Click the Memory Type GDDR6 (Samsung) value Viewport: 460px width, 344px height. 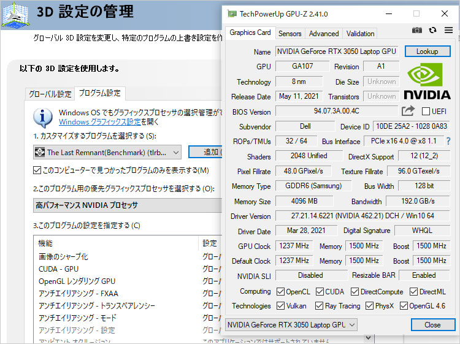click(313, 186)
